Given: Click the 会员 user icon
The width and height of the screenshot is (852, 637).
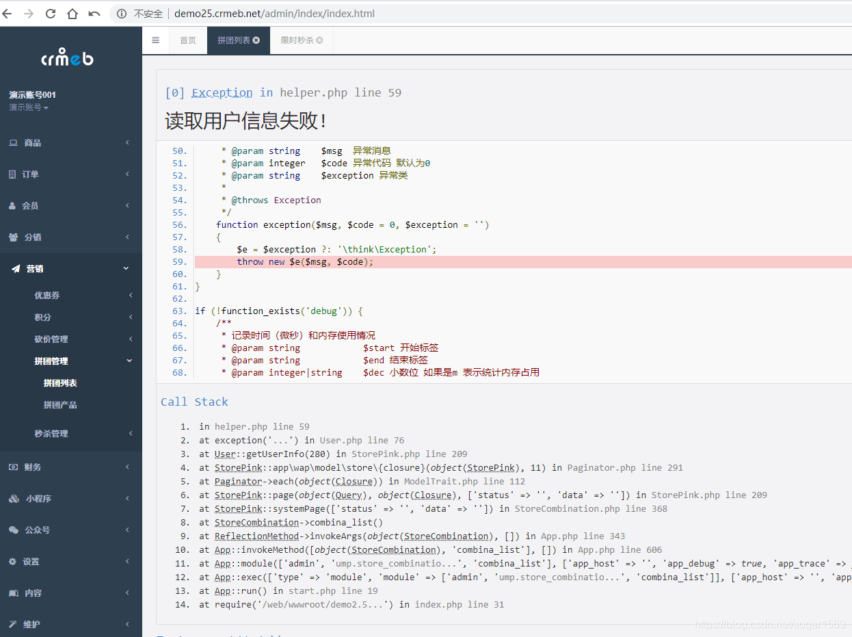Looking at the screenshot, I should (12, 206).
